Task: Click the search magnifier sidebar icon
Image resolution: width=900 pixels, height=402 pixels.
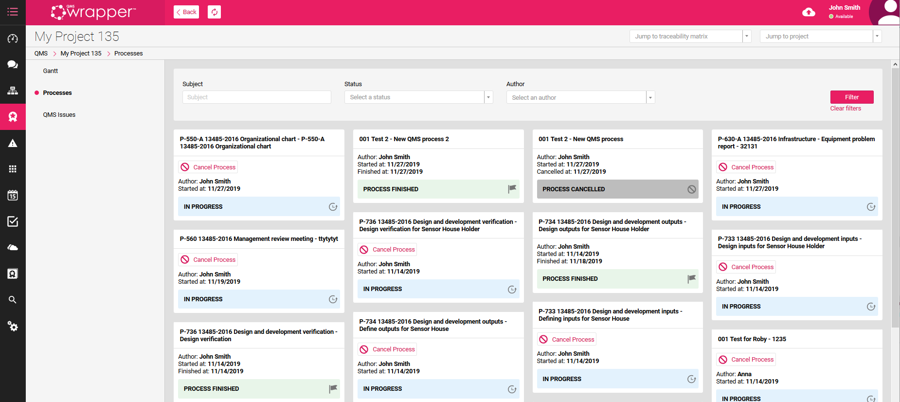Action: click(13, 300)
